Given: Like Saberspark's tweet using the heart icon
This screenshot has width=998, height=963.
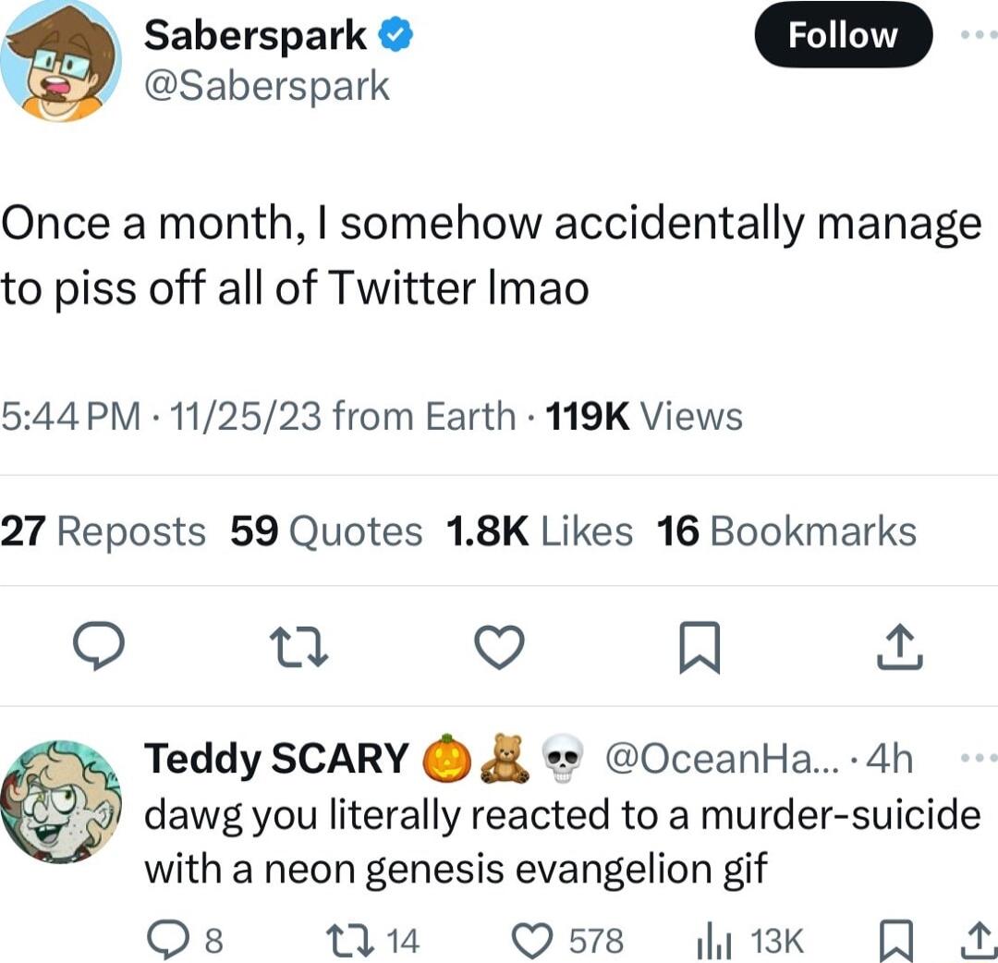Looking at the screenshot, I should pyautogui.click(x=498, y=648).
